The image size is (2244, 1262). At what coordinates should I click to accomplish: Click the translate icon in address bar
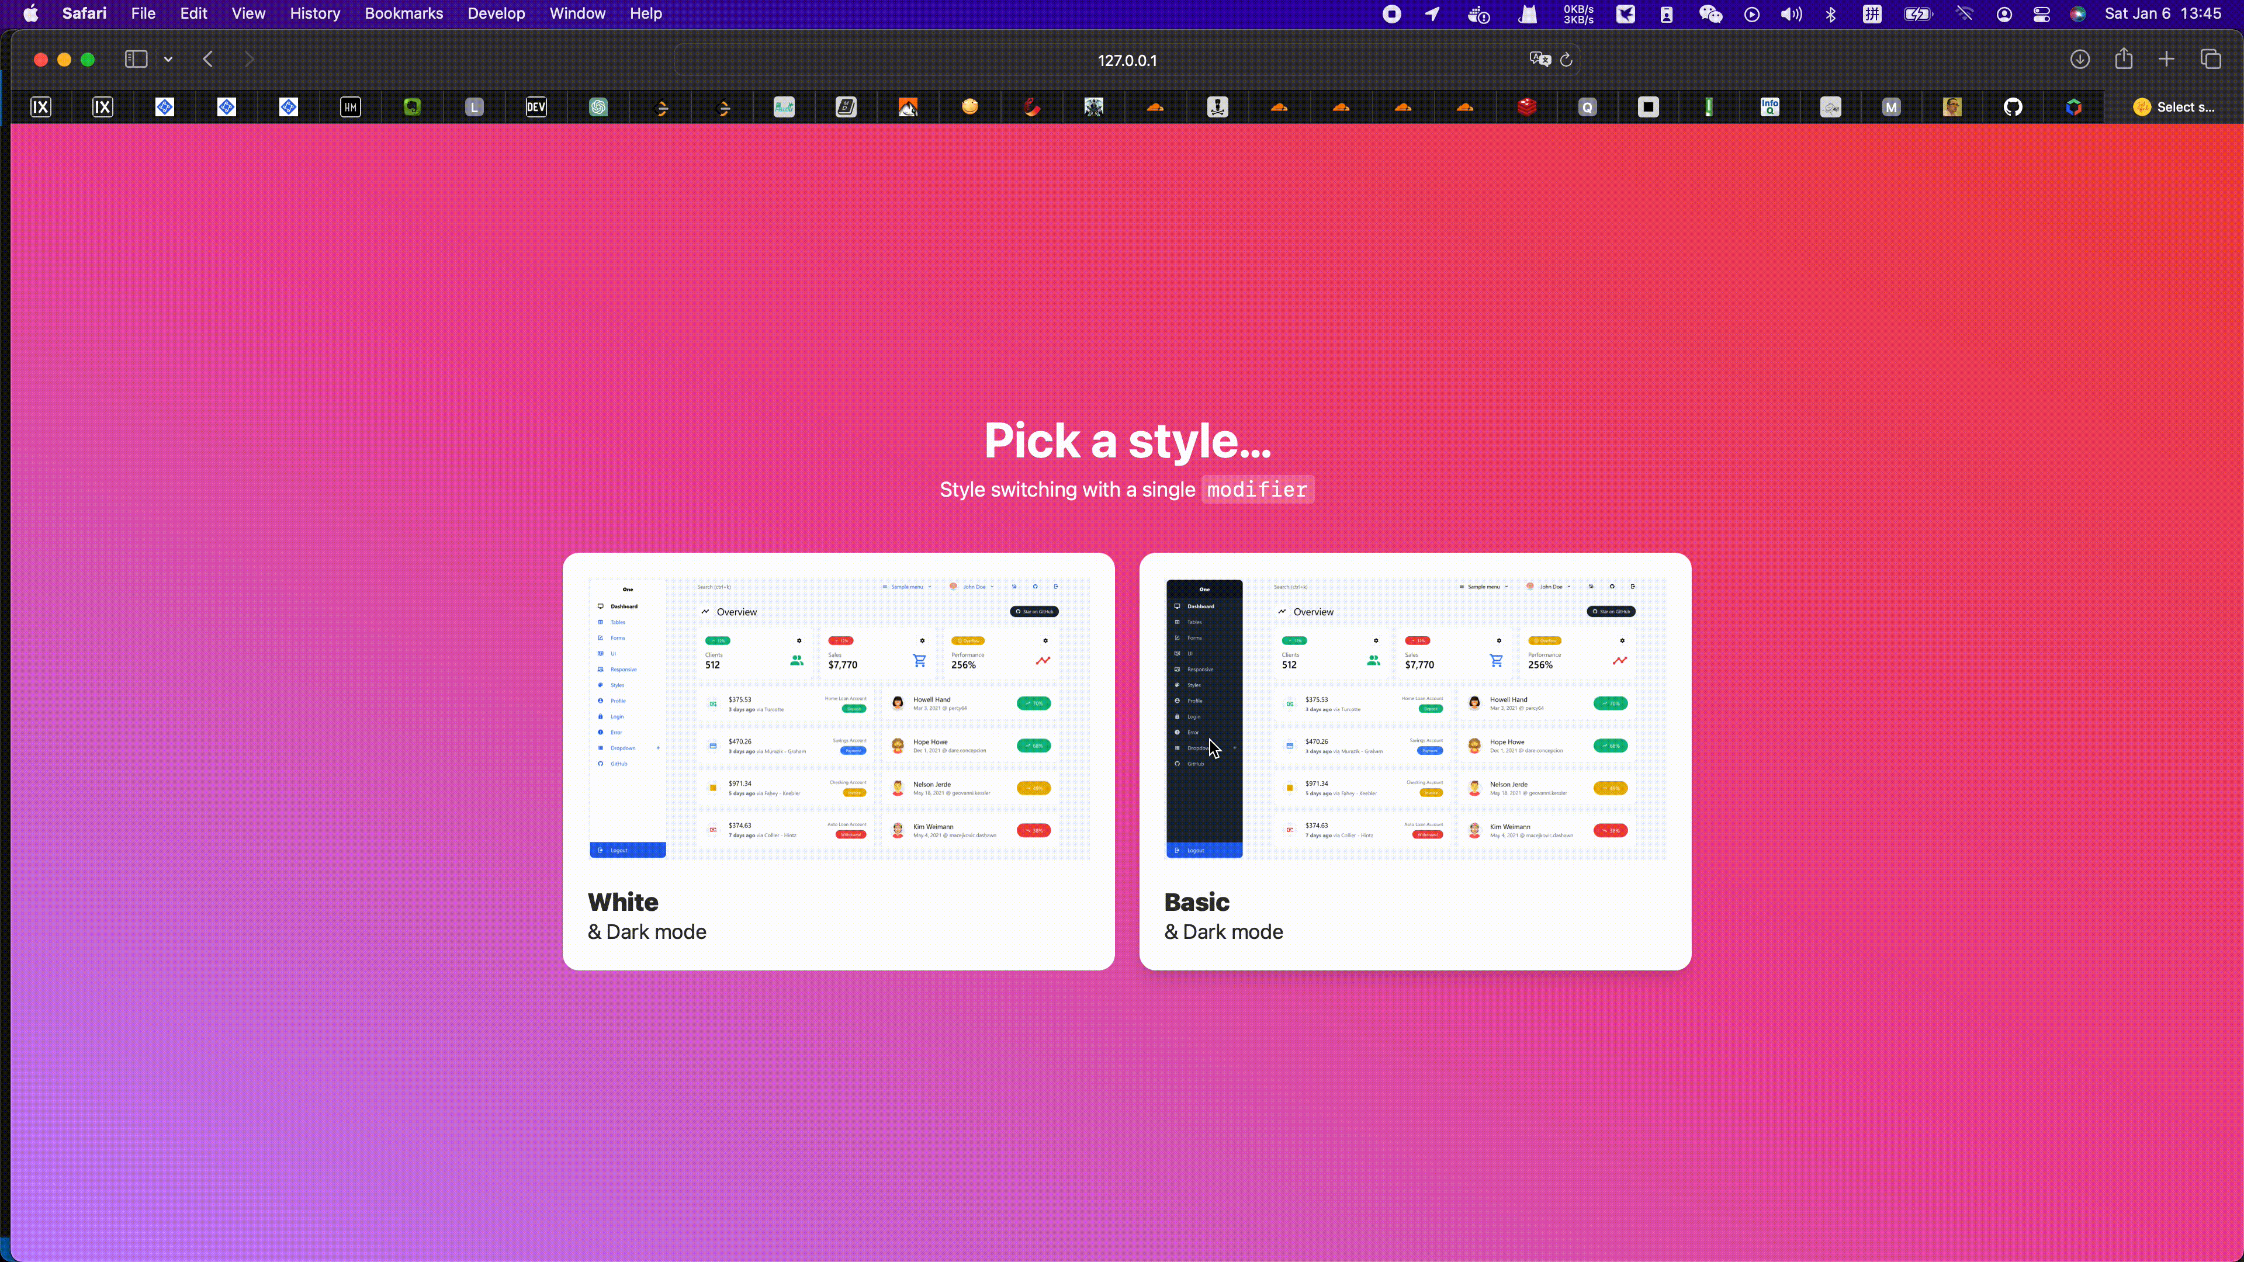(x=1539, y=60)
